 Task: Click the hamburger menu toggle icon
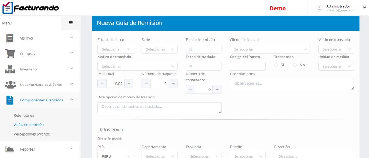pyautogui.click(x=71, y=23)
